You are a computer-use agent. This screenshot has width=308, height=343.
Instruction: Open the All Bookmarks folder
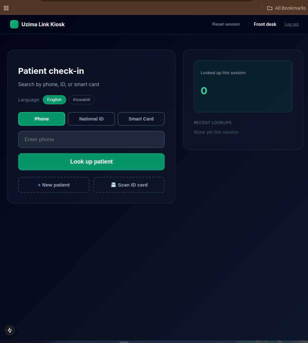click(286, 8)
